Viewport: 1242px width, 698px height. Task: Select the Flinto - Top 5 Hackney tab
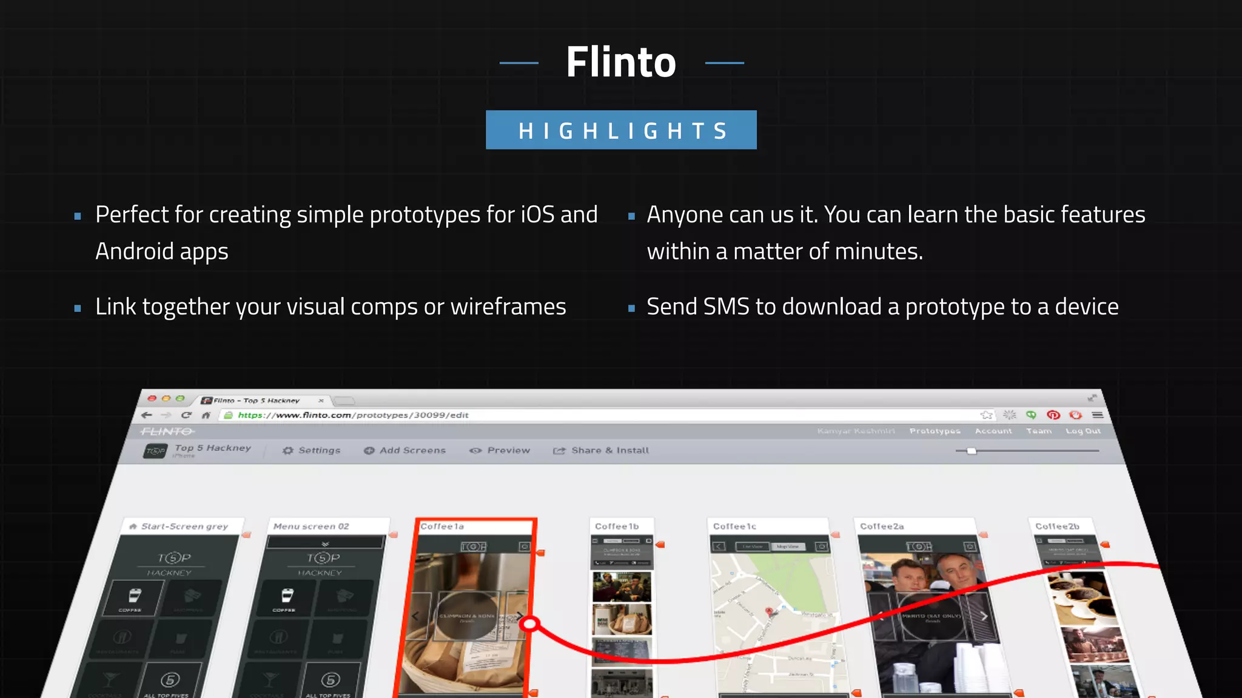pos(261,401)
